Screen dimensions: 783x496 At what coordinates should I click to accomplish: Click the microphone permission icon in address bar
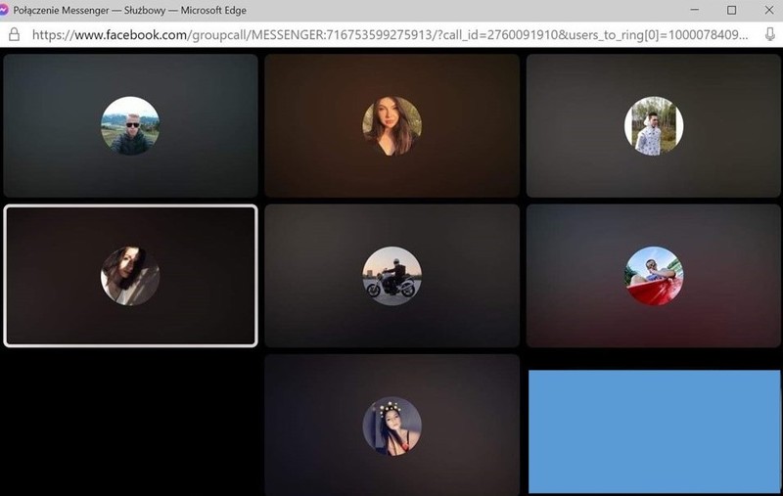pos(770,34)
